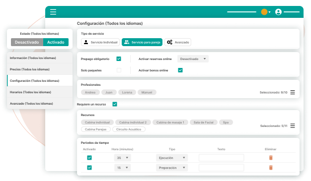This screenshot has width=311, height=181.
Task: Select the Circuito Acuático resource chip
Action: tap(129, 129)
